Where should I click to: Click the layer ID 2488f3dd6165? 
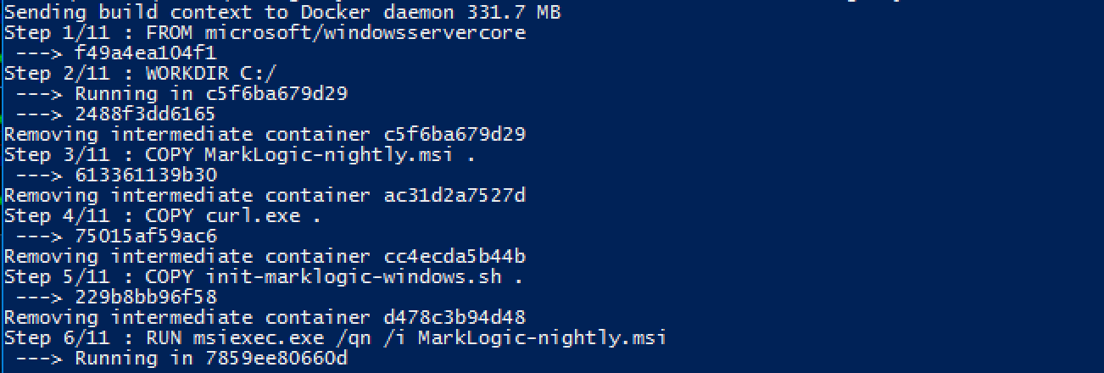145,114
